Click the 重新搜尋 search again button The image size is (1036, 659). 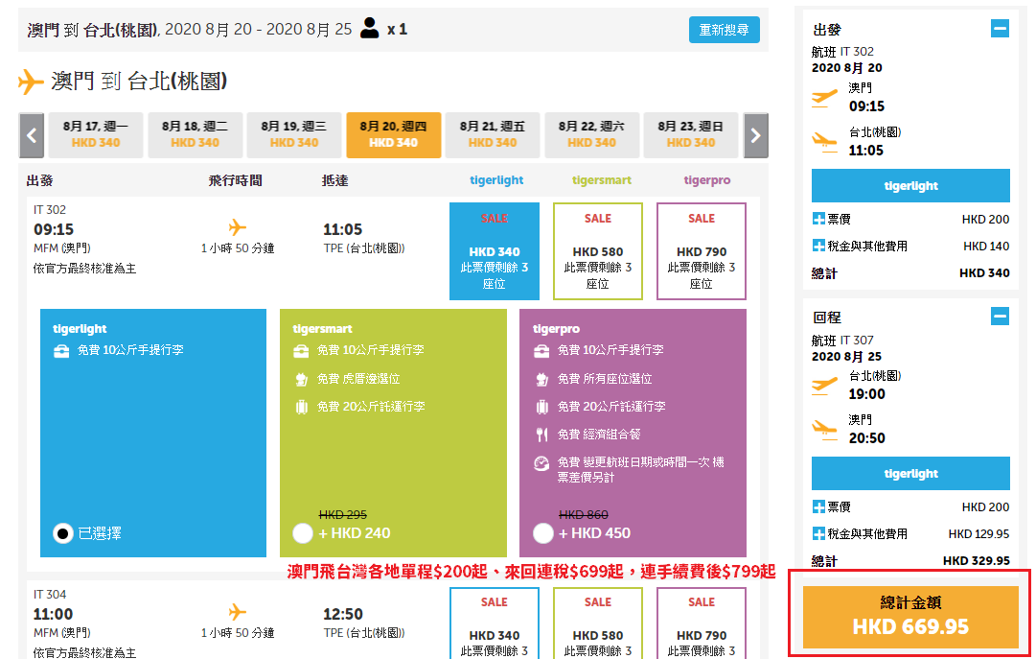click(x=724, y=30)
